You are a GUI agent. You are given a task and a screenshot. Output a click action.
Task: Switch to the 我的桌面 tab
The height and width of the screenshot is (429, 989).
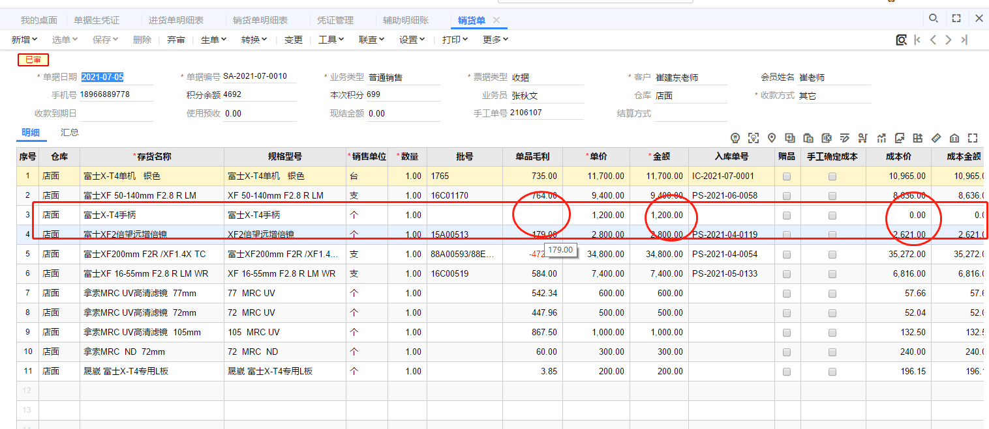[x=39, y=21]
